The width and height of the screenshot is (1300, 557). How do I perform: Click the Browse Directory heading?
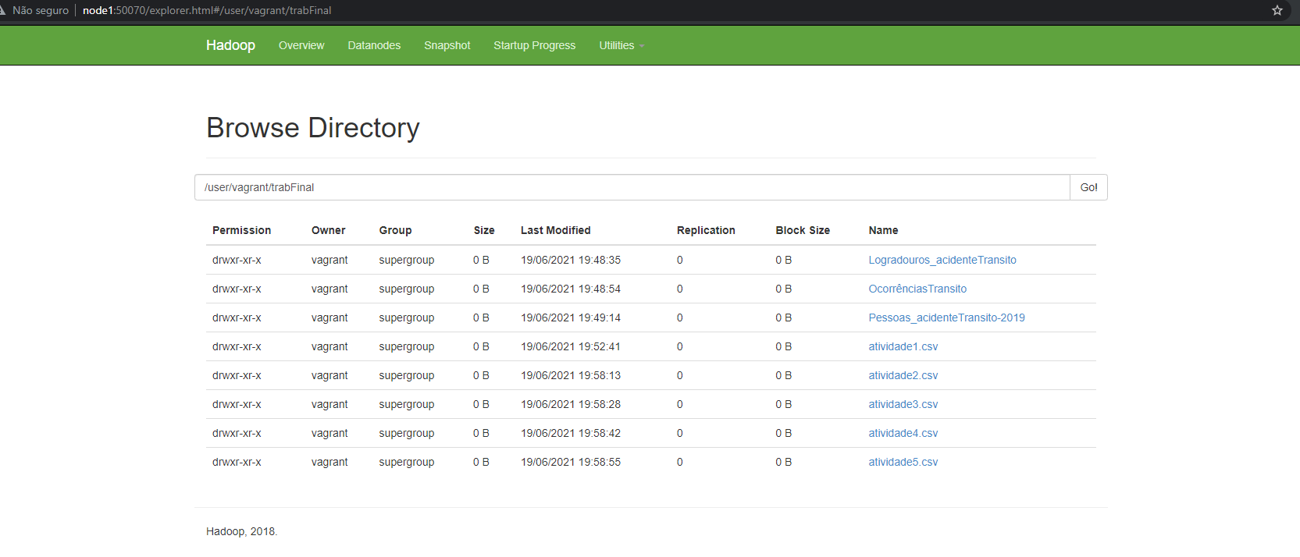pyautogui.click(x=313, y=127)
